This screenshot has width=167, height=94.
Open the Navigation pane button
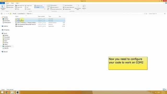click(3, 7)
